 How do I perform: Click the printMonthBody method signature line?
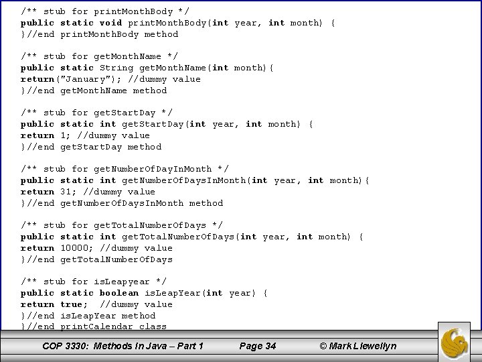point(177,23)
